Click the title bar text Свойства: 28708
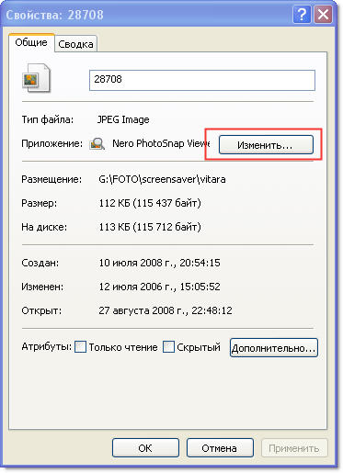 pos(55,15)
